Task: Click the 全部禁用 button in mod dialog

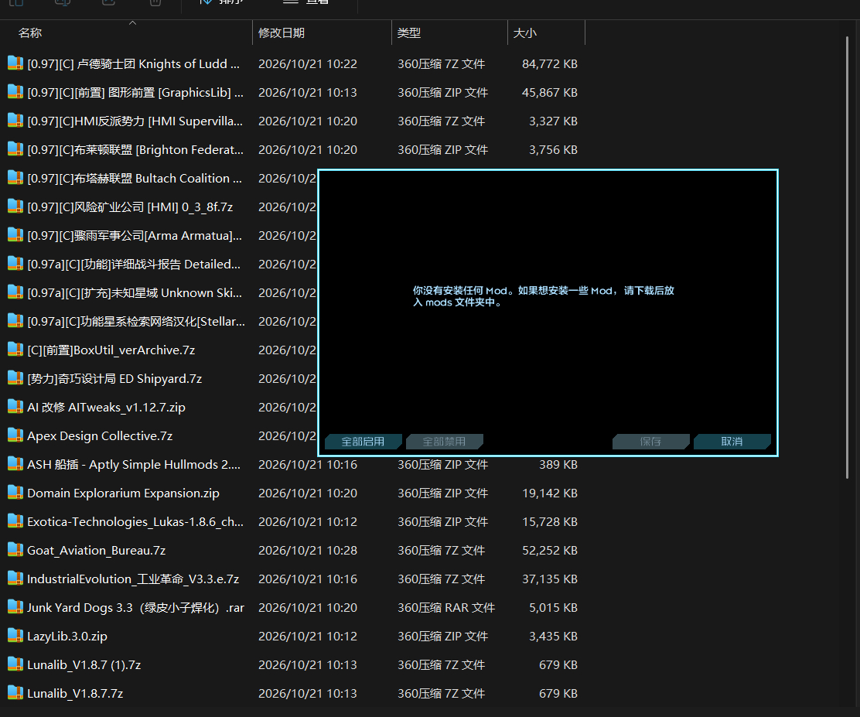Action: click(x=444, y=442)
